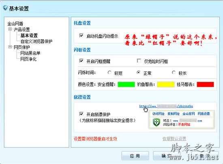Click 恢复默认设置 link
The height and width of the screenshot is (164, 223).
(x=174, y=139)
